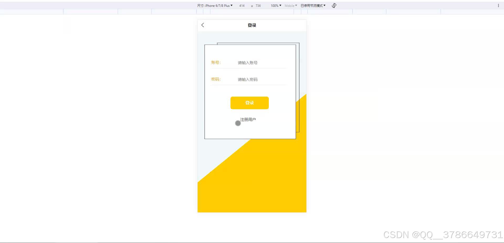
Task: Open the Mobile rendering mode dropdown
Action: 290,5
